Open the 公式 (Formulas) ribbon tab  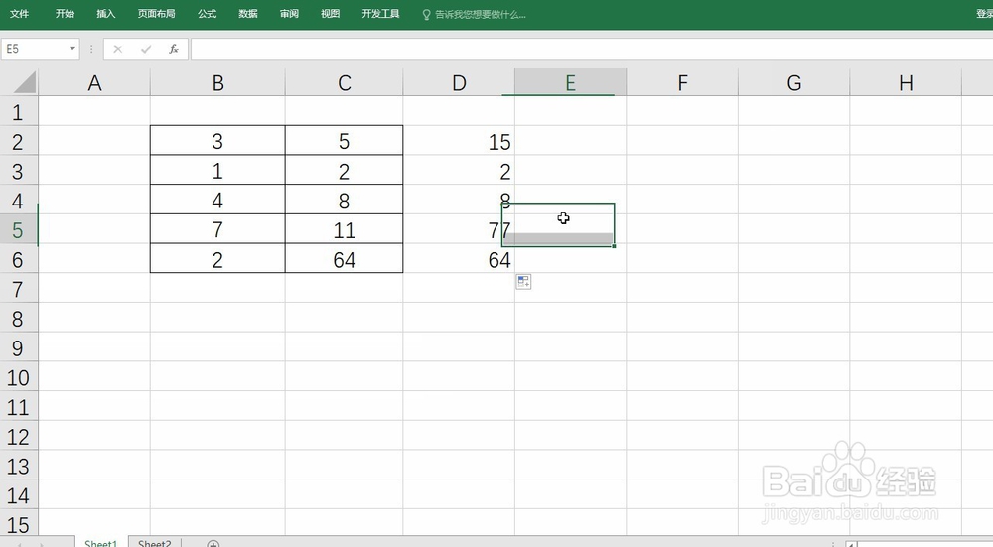pyautogui.click(x=207, y=15)
